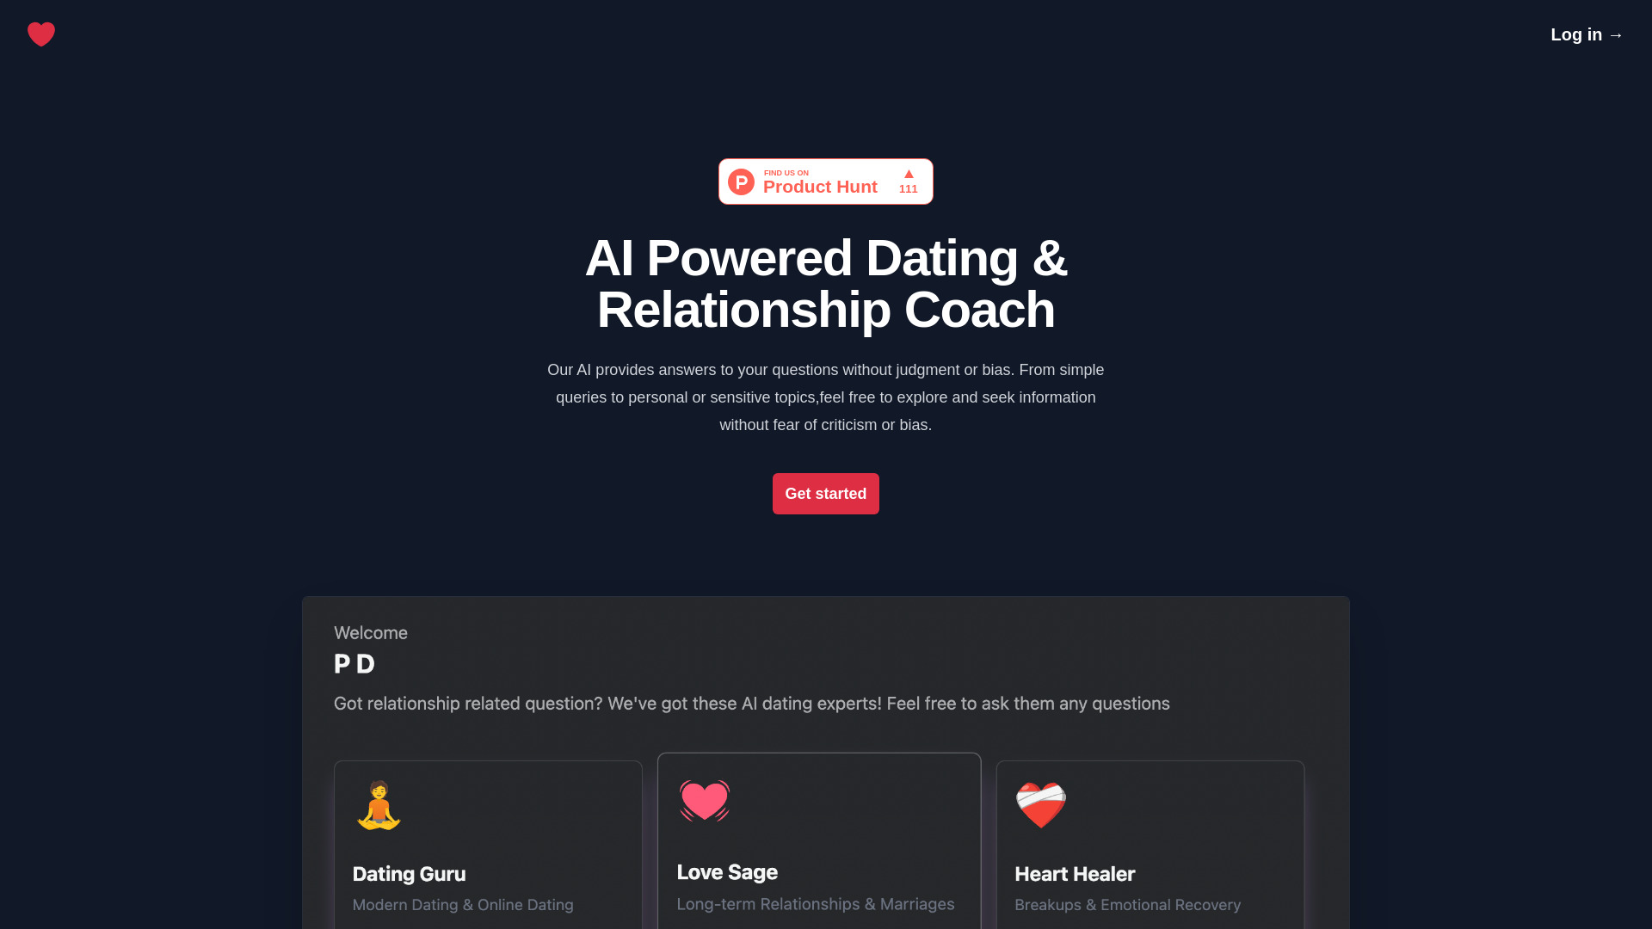This screenshot has height=929, width=1652.
Task: Select the Love Sage heart icon
Action: point(704,802)
